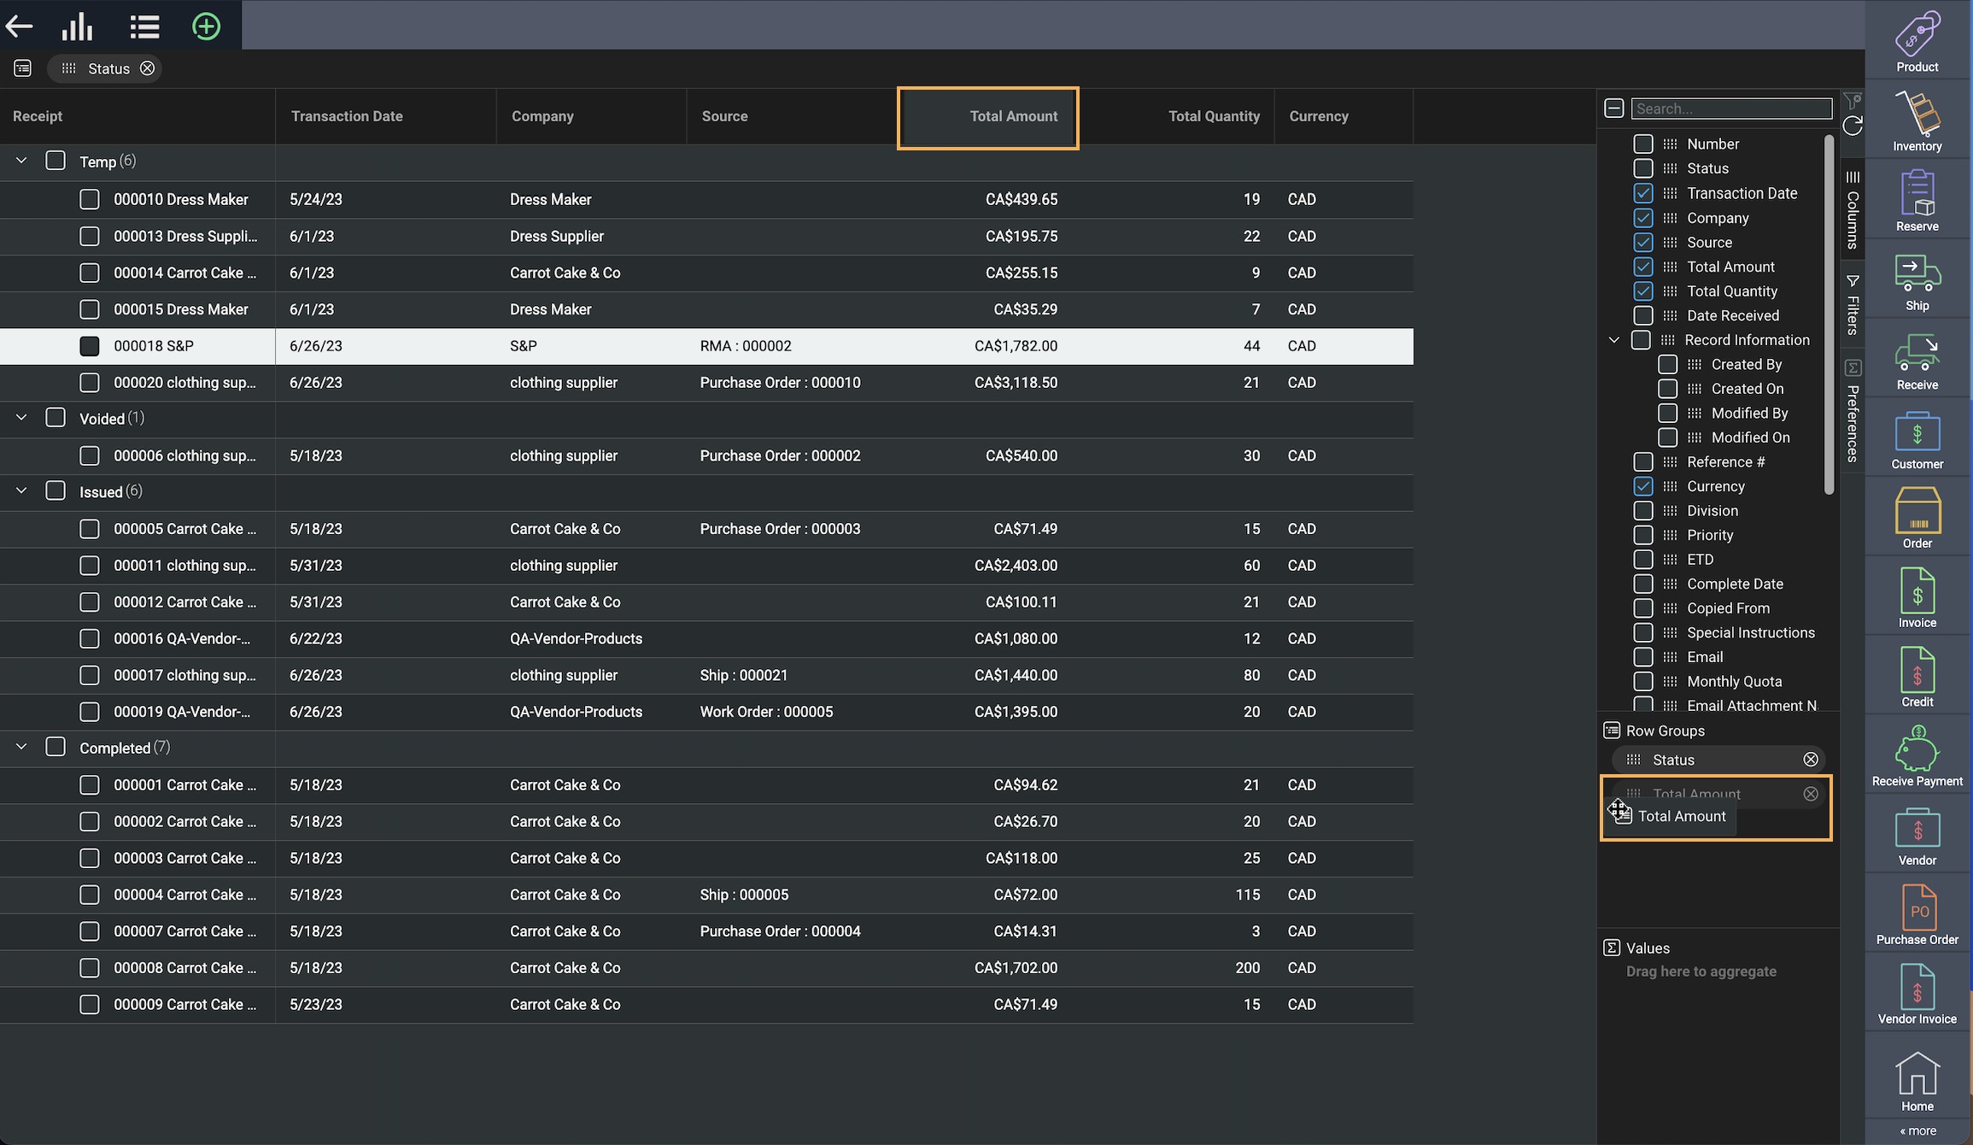Uncheck the Currency column checkbox
The width and height of the screenshot is (1973, 1145).
click(1642, 486)
